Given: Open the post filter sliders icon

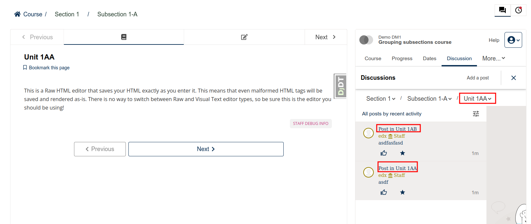Looking at the screenshot, I should coord(476,114).
